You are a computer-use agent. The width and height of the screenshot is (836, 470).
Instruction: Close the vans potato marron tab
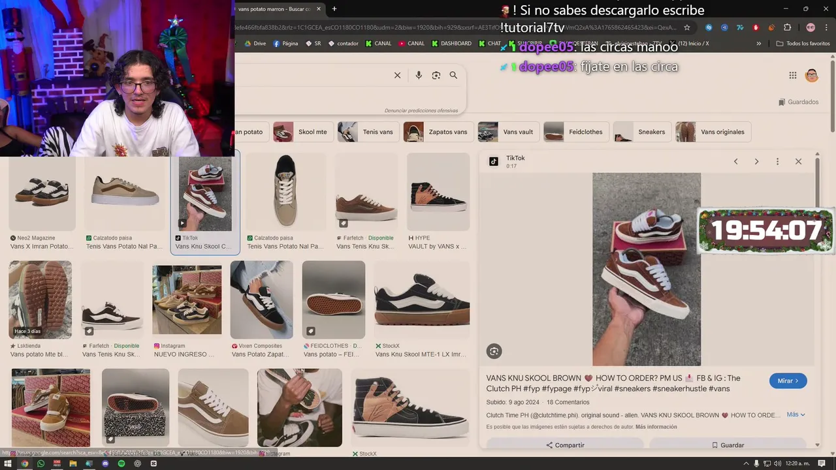click(319, 9)
